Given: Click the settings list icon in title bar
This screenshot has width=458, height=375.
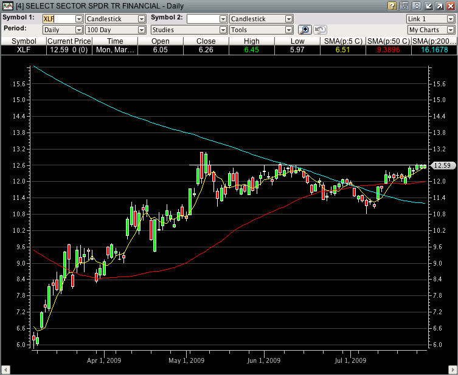Looking at the screenshot, I should [404, 5].
